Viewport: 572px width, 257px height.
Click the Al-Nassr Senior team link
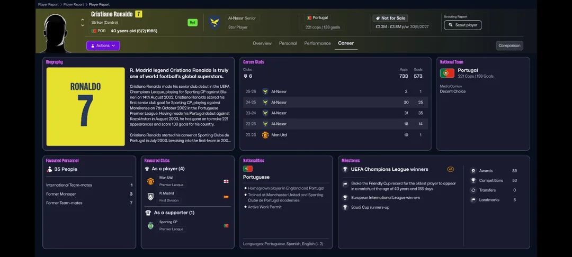(242, 18)
